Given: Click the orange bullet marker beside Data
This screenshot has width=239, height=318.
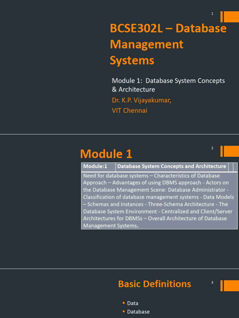Looking at the screenshot, I should point(124,303).
